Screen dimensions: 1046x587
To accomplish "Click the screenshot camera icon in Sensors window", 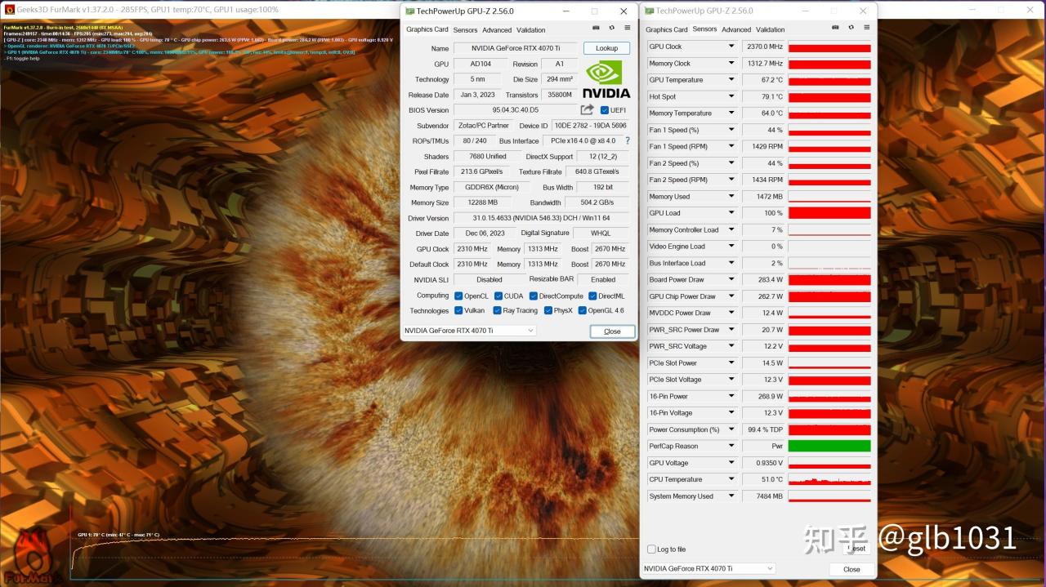I will tap(835, 28).
